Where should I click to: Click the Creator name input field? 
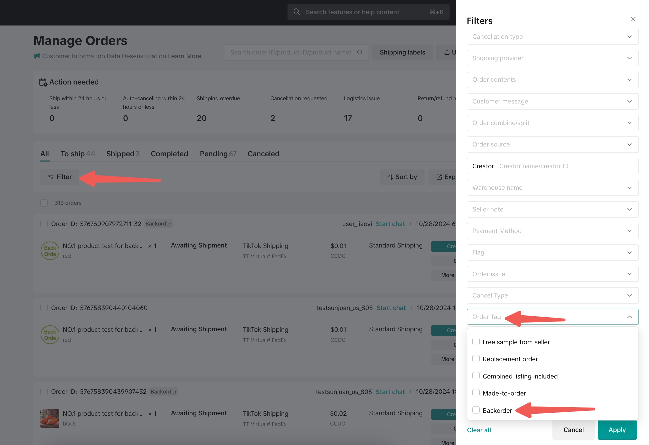(x=564, y=166)
